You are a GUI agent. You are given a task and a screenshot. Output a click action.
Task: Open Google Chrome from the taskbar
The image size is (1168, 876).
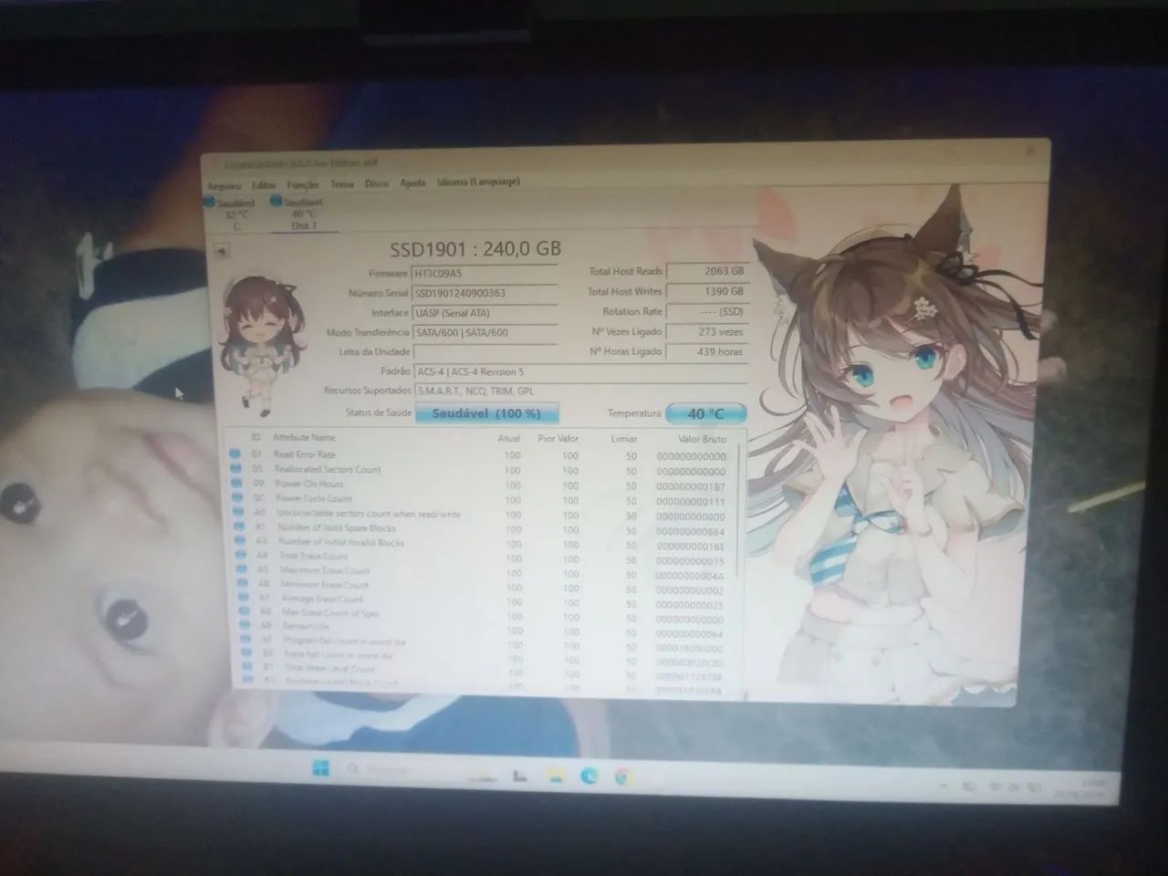pos(622,777)
